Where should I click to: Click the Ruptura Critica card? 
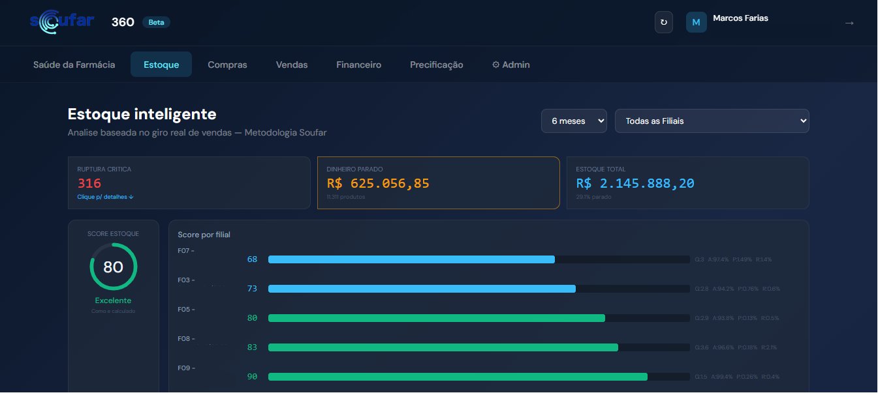tap(189, 183)
